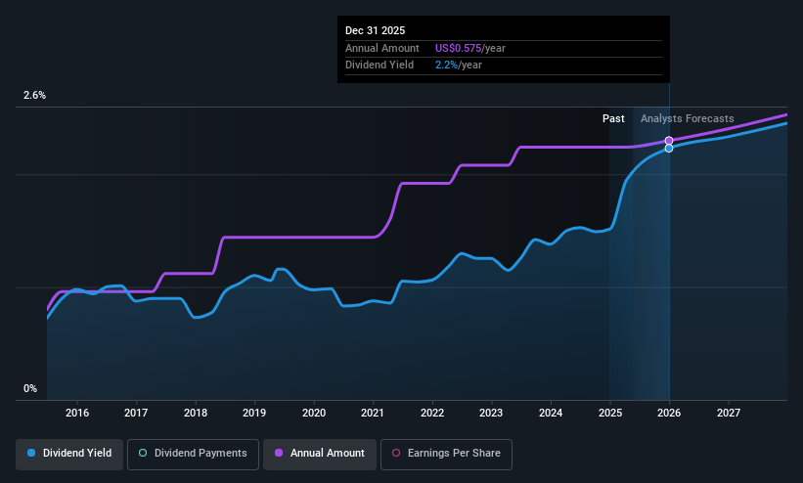The height and width of the screenshot is (483, 803).
Task: Click the US$0.575/year tooltip value
Action: 470,48
